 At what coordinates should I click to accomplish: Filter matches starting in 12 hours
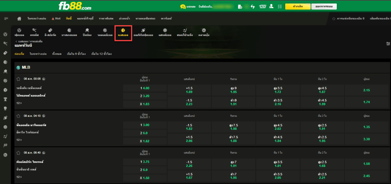(102, 54)
